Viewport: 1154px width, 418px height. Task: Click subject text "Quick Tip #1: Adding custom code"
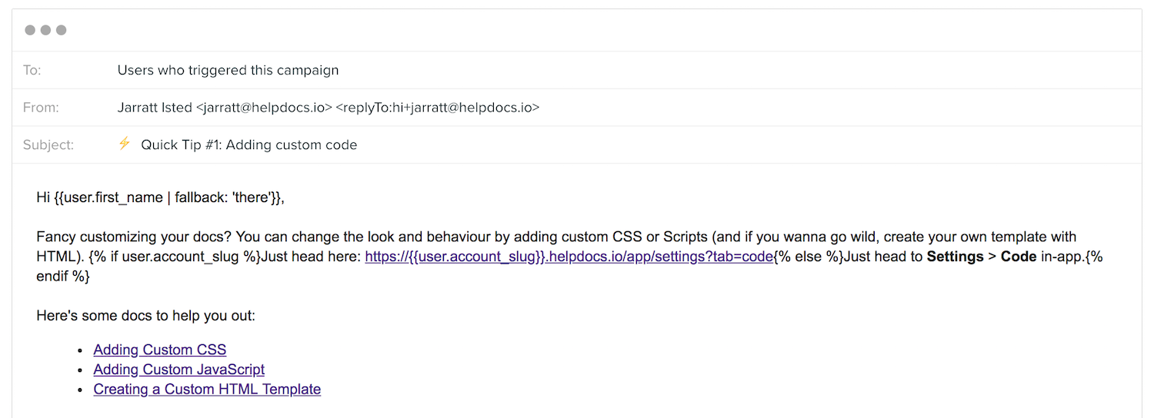[x=248, y=145]
